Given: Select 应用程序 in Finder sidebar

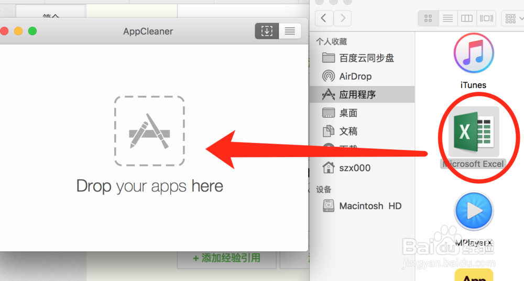Looking at the screenshot, I should [362, 95].
